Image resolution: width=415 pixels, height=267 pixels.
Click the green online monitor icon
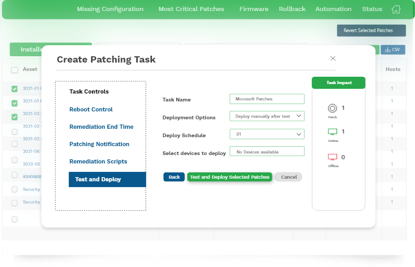point(332,132)
